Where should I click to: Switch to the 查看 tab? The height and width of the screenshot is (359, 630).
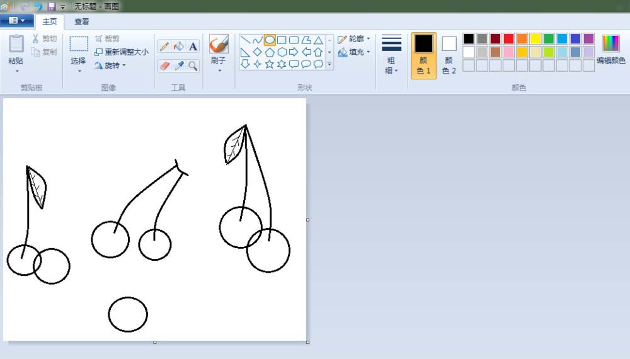[81, 21]
